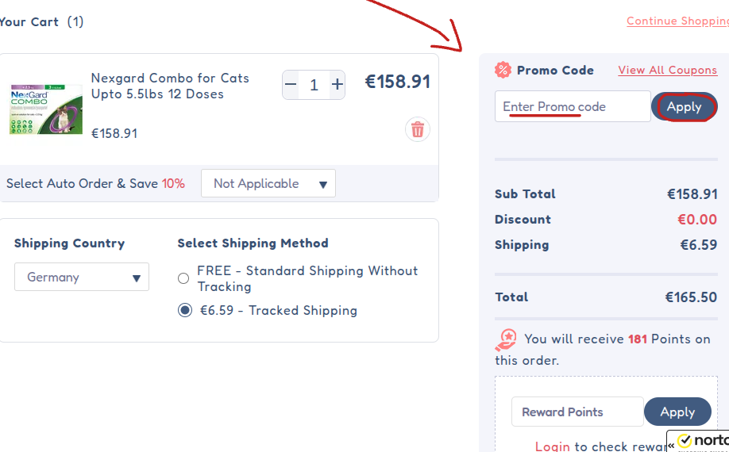
Task: Click Login to check reward points
Action: 553,446
